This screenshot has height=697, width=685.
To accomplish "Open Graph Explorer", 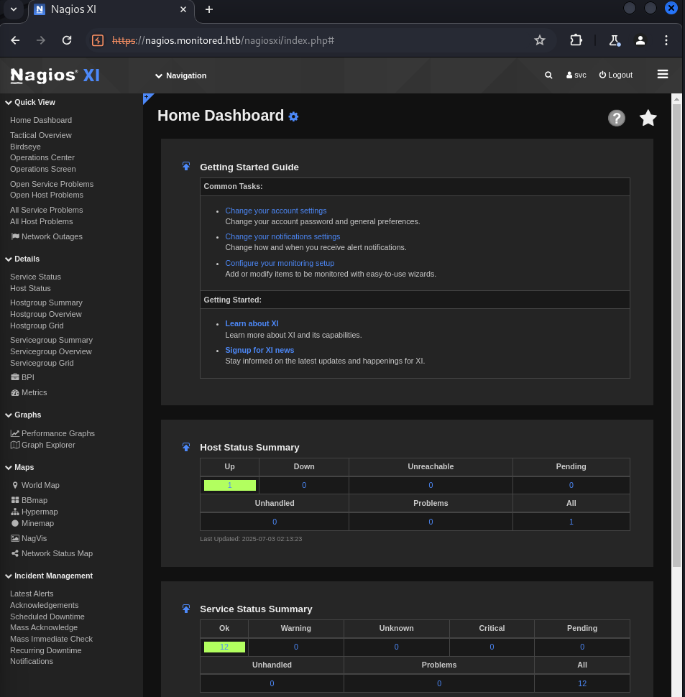I will (43, 445).
